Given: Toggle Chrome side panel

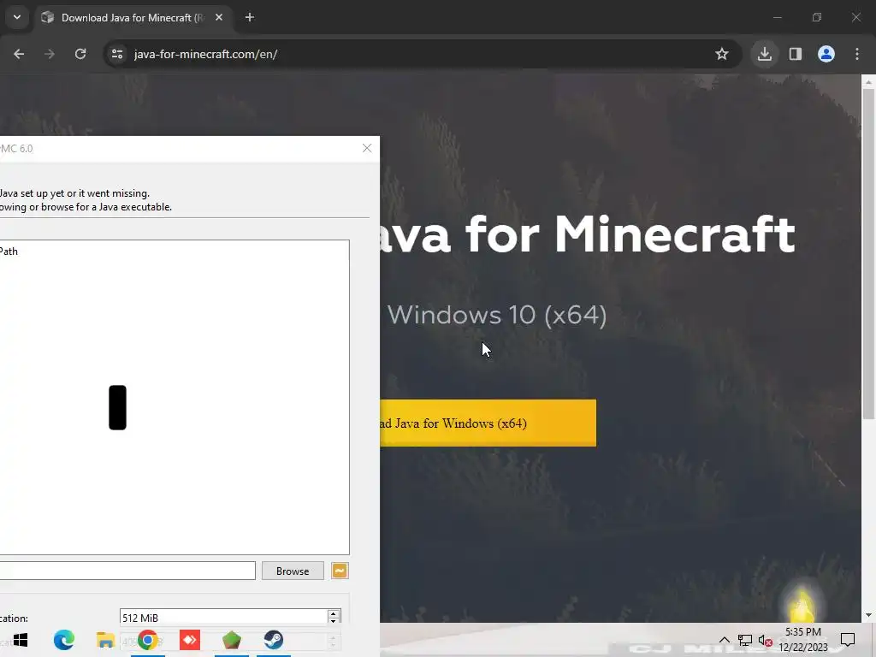Looking at the screenshot, I should (796, 54).
